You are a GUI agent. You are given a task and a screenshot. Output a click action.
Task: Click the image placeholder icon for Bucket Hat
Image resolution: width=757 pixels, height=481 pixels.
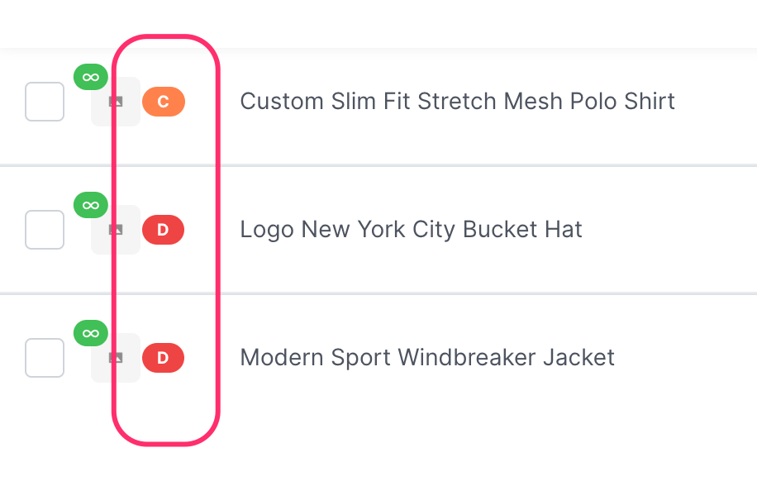point(117,230)
